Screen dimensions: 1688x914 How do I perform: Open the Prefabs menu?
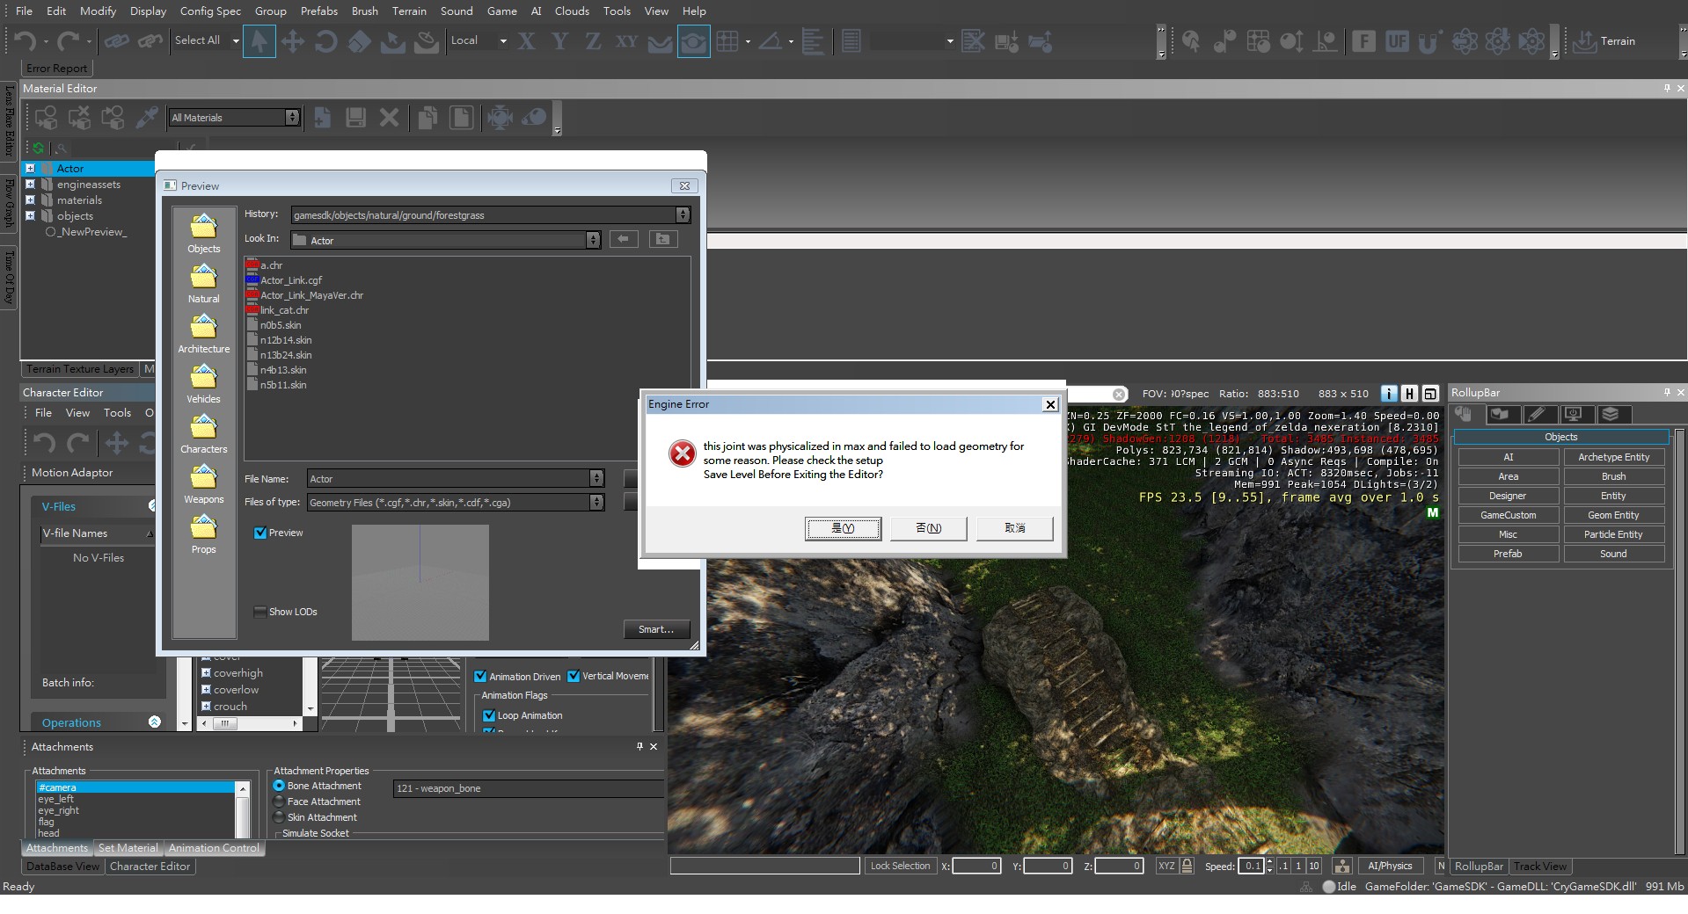click(x=318, y=11)
